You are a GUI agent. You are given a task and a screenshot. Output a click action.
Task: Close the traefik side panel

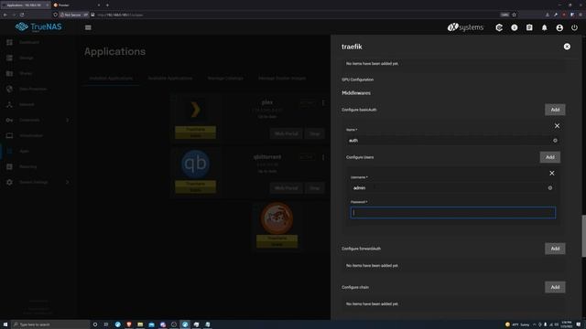[x=567, y=47]
